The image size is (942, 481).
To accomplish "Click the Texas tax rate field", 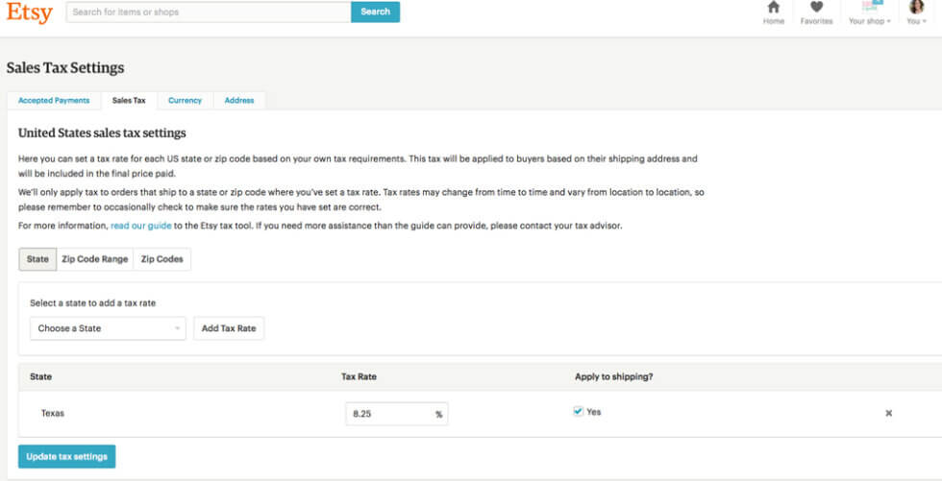I will tap(389, 414).
